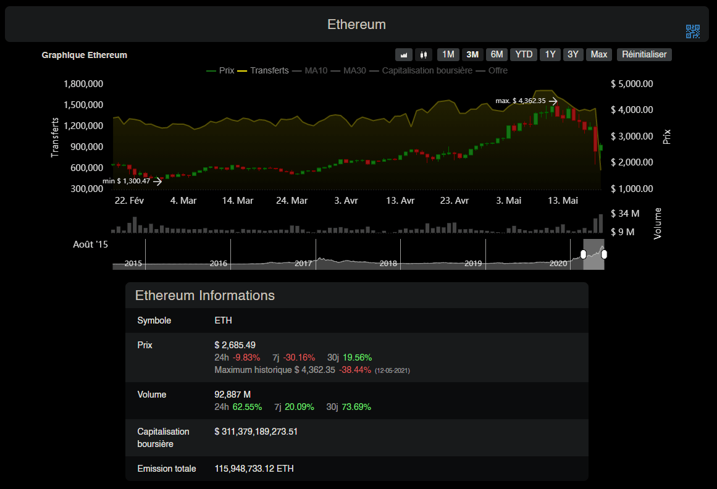Screen dimensions: 717x489
Task: Toggle the Prix series in legend
Action: (220, 70)
